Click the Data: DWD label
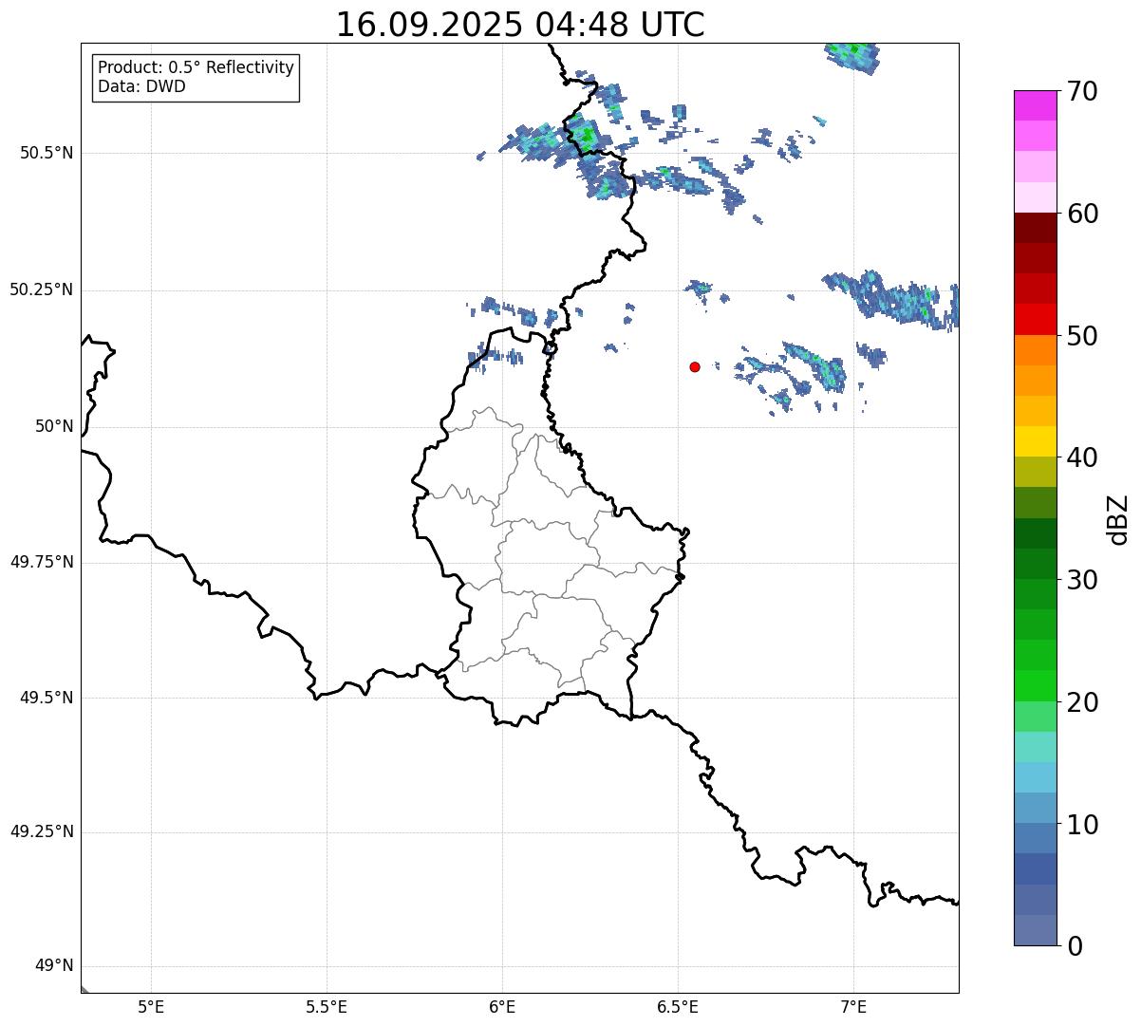The height and width of the screenshot is (1026, 1141). pyautogui.click(x=142, y=86)
